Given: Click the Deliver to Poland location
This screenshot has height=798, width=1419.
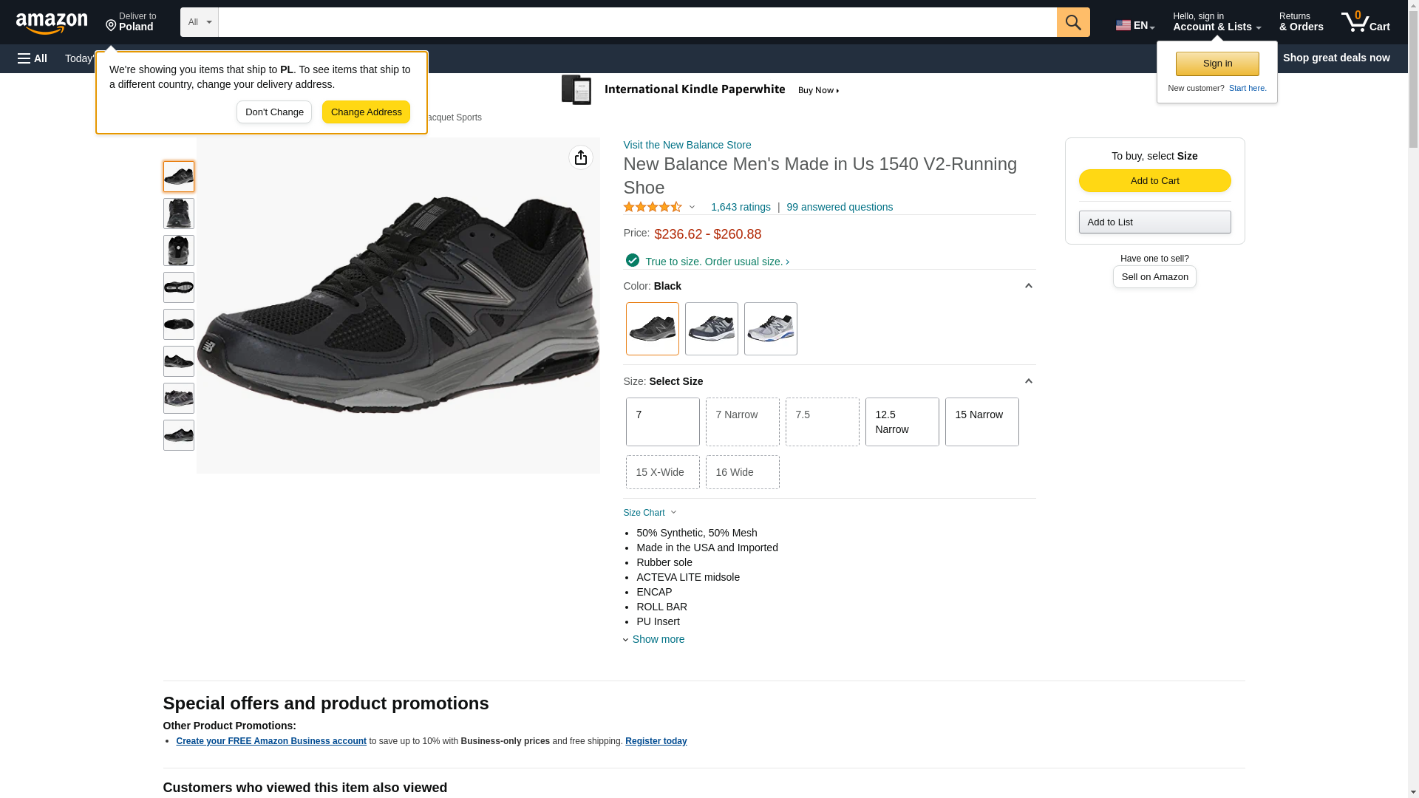Looking at the screenshot, I should coord(131,22).
